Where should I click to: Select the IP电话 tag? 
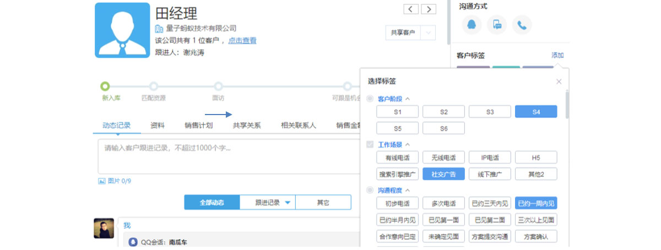coord(490,157)
